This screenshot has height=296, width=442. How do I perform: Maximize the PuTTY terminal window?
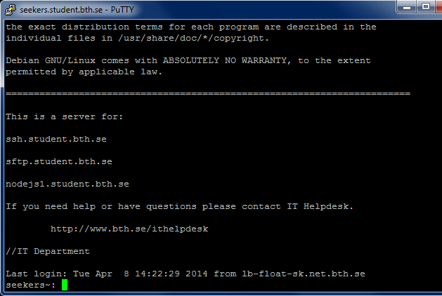pos(425,7)
